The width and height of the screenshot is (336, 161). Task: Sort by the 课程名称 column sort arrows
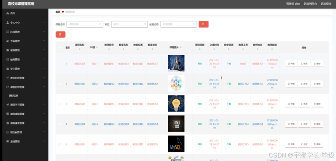80,49
